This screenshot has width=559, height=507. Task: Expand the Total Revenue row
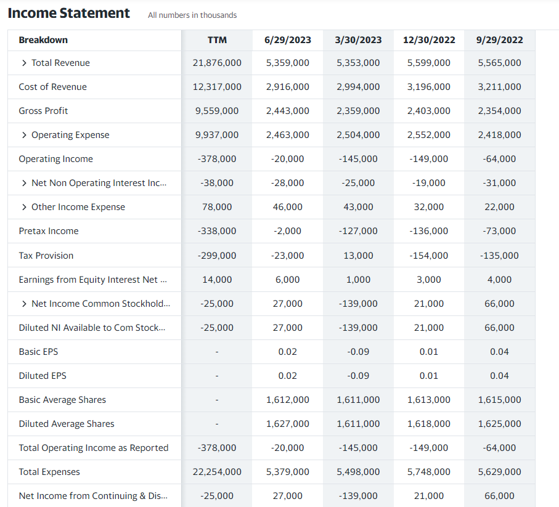(24, 63)
